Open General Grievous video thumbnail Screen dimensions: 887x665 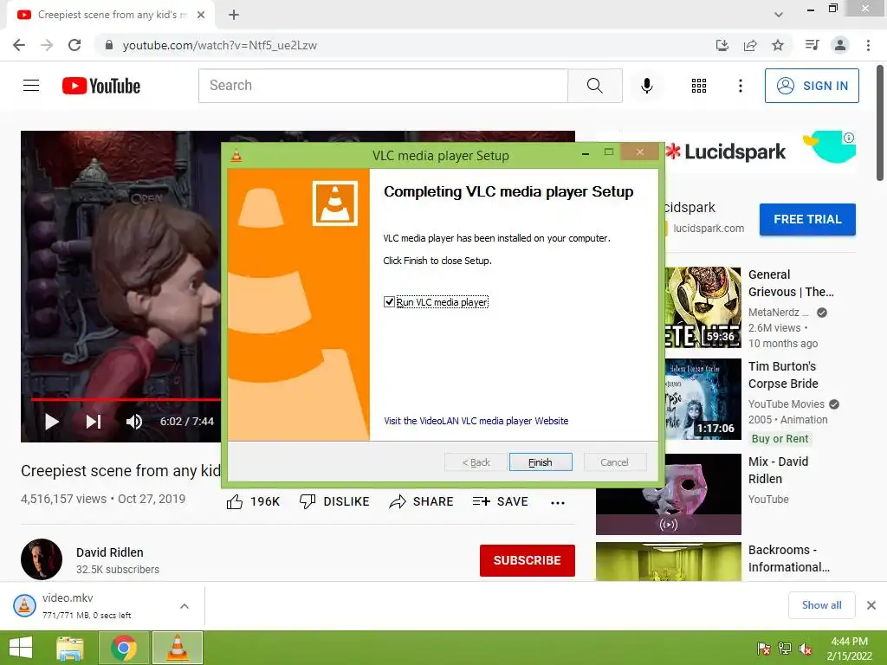(703, 307)
